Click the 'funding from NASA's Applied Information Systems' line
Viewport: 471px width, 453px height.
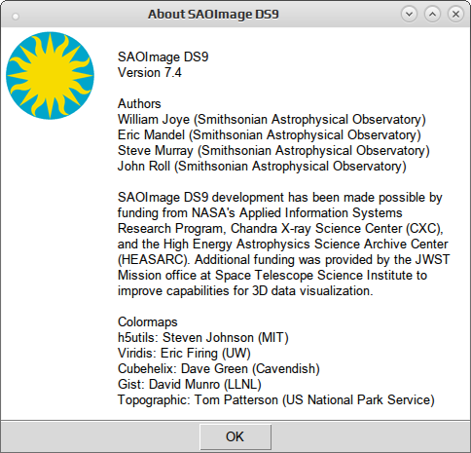point(260,212)
